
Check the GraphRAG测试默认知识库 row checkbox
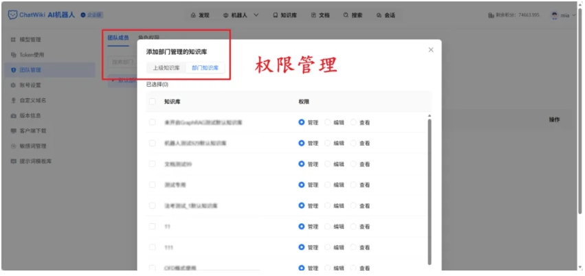point(152,122)
